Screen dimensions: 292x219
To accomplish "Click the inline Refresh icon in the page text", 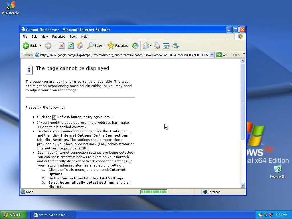I will point(54,117).
